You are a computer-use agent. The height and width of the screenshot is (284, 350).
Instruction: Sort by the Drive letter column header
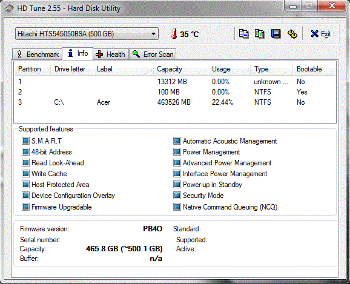pyautogui.click(x=71, y=69)
